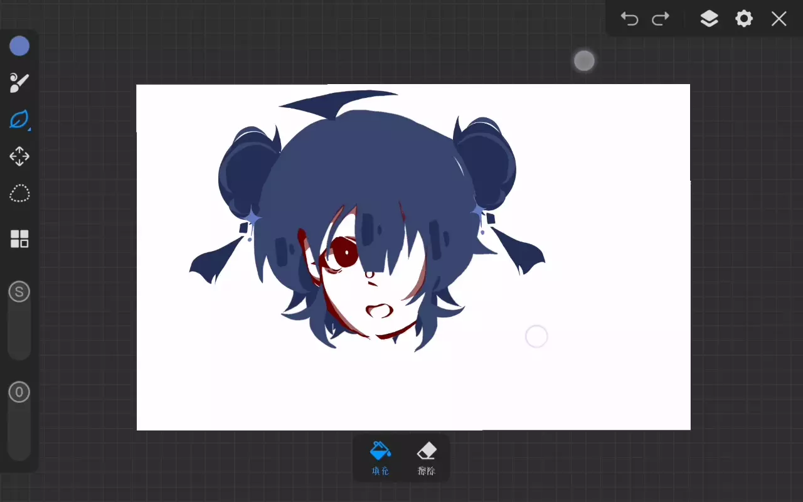This screenshot has height=502, width=803.
Task: Redo the last undone action
Action: (x=661, y=19)
